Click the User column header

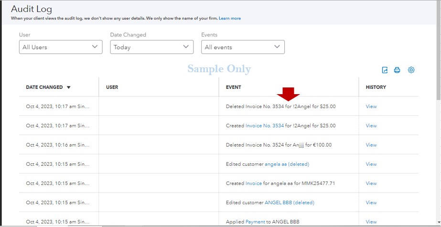click(112, 87)
